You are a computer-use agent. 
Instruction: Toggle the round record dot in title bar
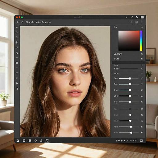(x=137, y=17)
